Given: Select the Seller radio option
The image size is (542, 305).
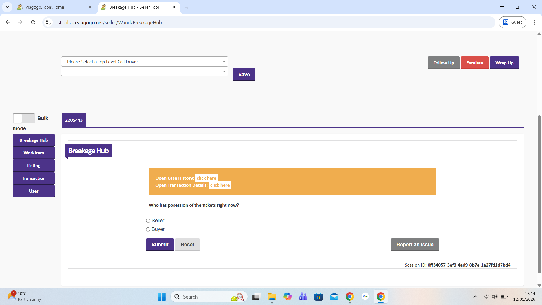Looking at the screenshot, I should (x=148, y=221).
